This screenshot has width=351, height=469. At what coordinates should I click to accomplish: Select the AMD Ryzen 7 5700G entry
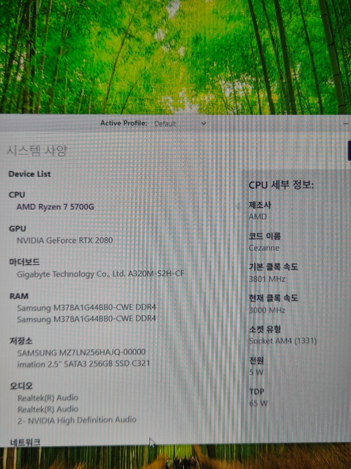(55, 207)
